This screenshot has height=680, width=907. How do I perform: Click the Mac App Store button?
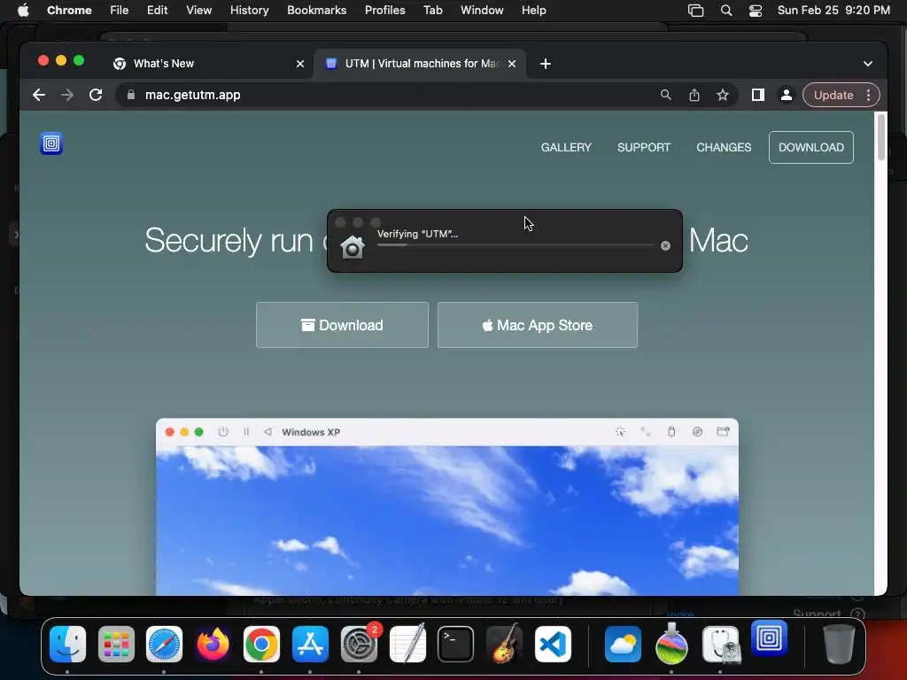pos(538,325)
